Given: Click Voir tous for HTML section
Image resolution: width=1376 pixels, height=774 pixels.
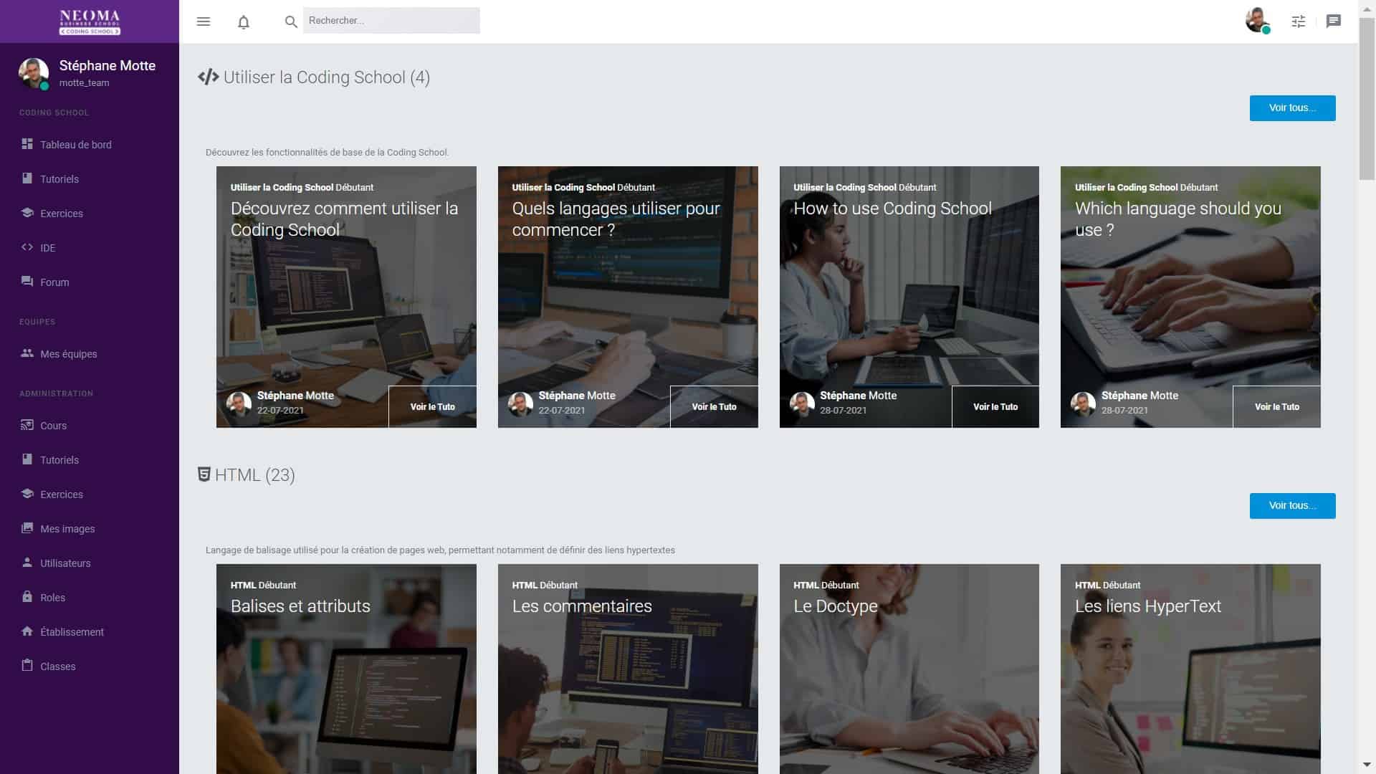Looking at the screenshot, I should pyautogui.click(x=1292, y=506).
